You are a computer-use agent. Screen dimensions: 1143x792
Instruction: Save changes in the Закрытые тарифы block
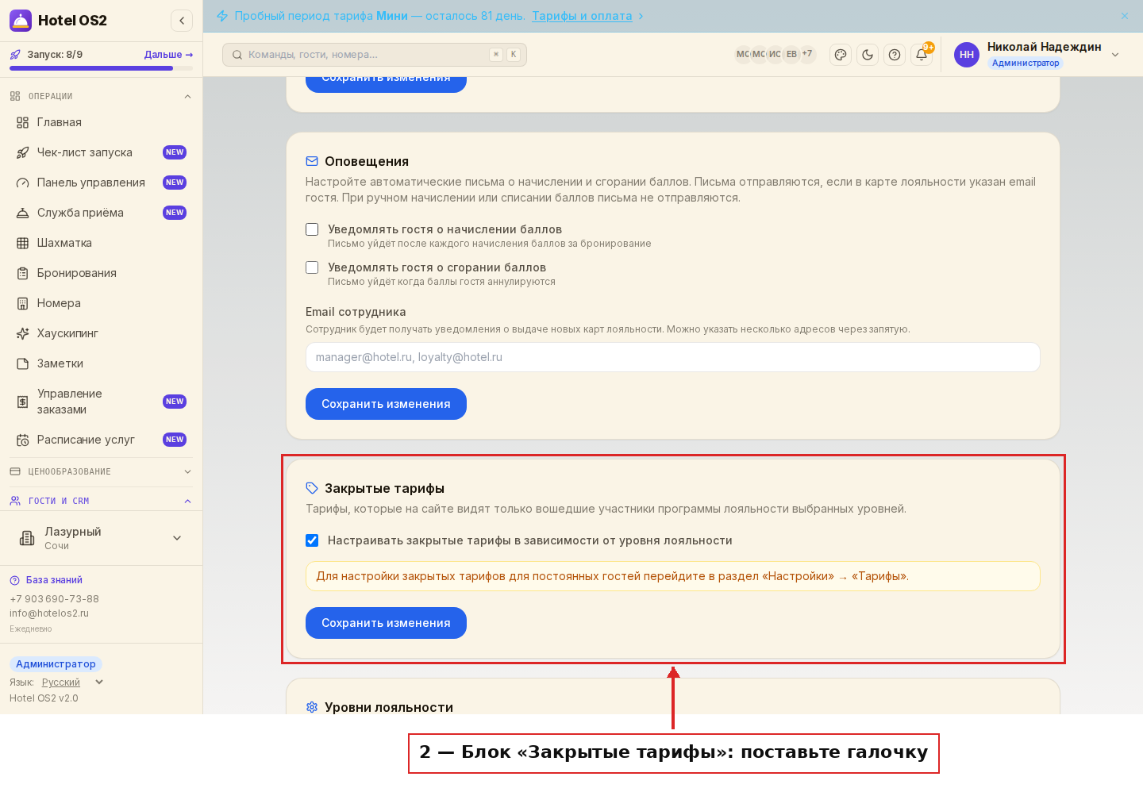coord(386,623)
